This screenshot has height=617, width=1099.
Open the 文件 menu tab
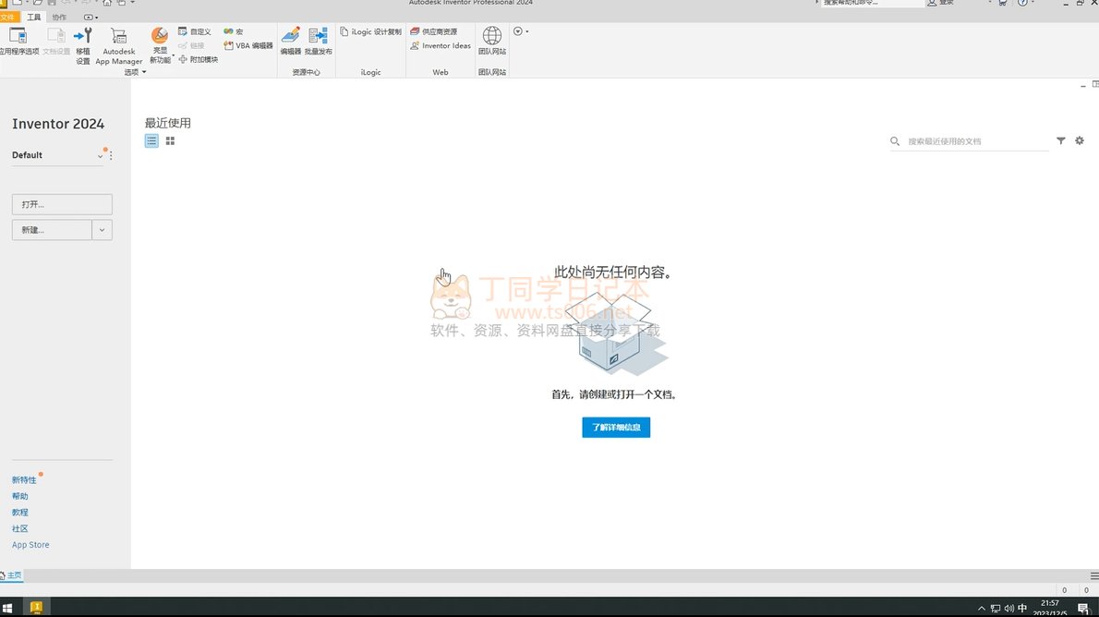click(x=8, y=18)
